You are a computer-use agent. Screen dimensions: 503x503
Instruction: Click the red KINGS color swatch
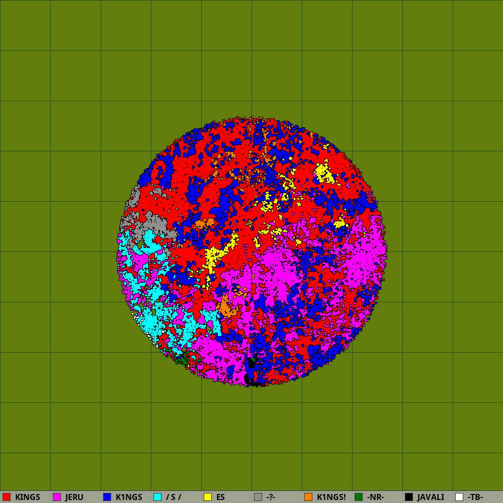click(x=7, y=497)
